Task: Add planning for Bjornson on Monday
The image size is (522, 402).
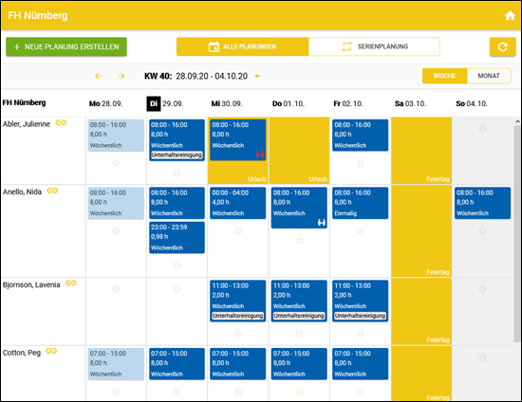Action: point(116,289)
